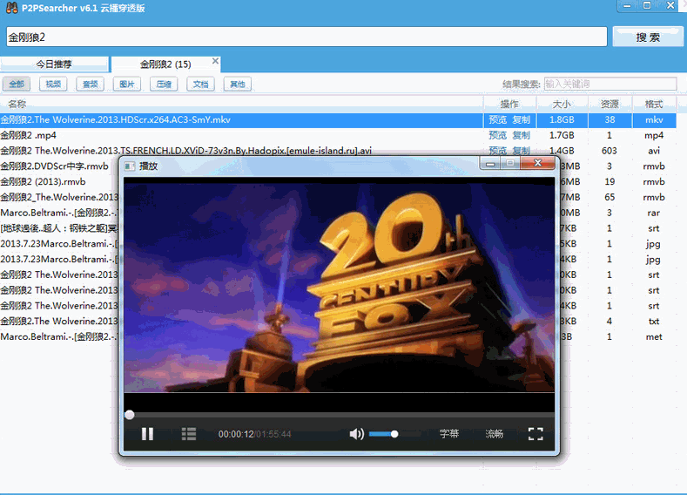687x495 pixels.
Task: Click 复制 for the mkv result
Action: [x=522, y=119]
